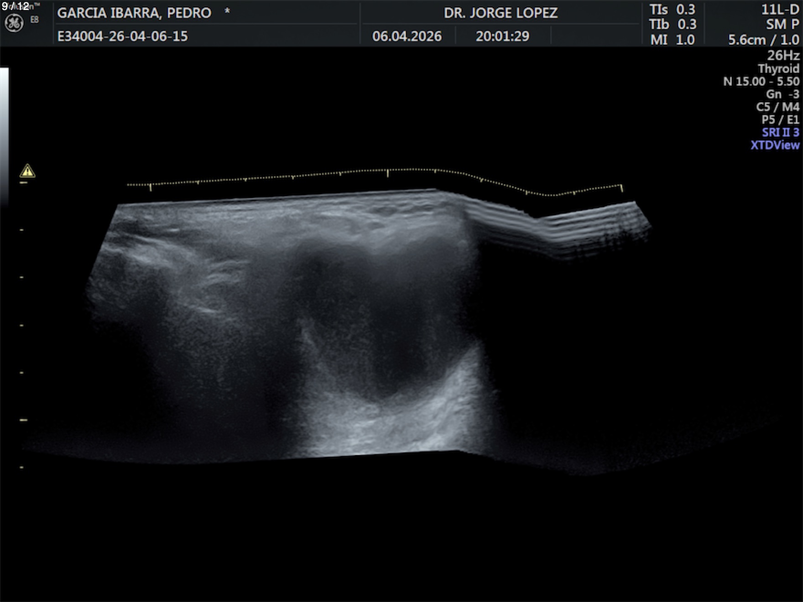Toggle the XTDView mode label

click(x=775, y=145)
